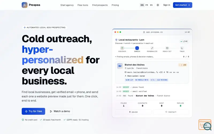Click the SLOW LCP tag
The image size is (214, 134).
pyautogui.click(x=129, y=80)
